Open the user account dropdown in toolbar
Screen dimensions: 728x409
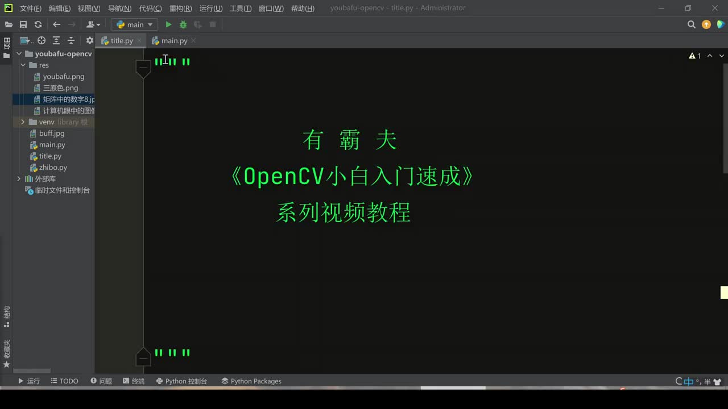[x=93, y=24]
